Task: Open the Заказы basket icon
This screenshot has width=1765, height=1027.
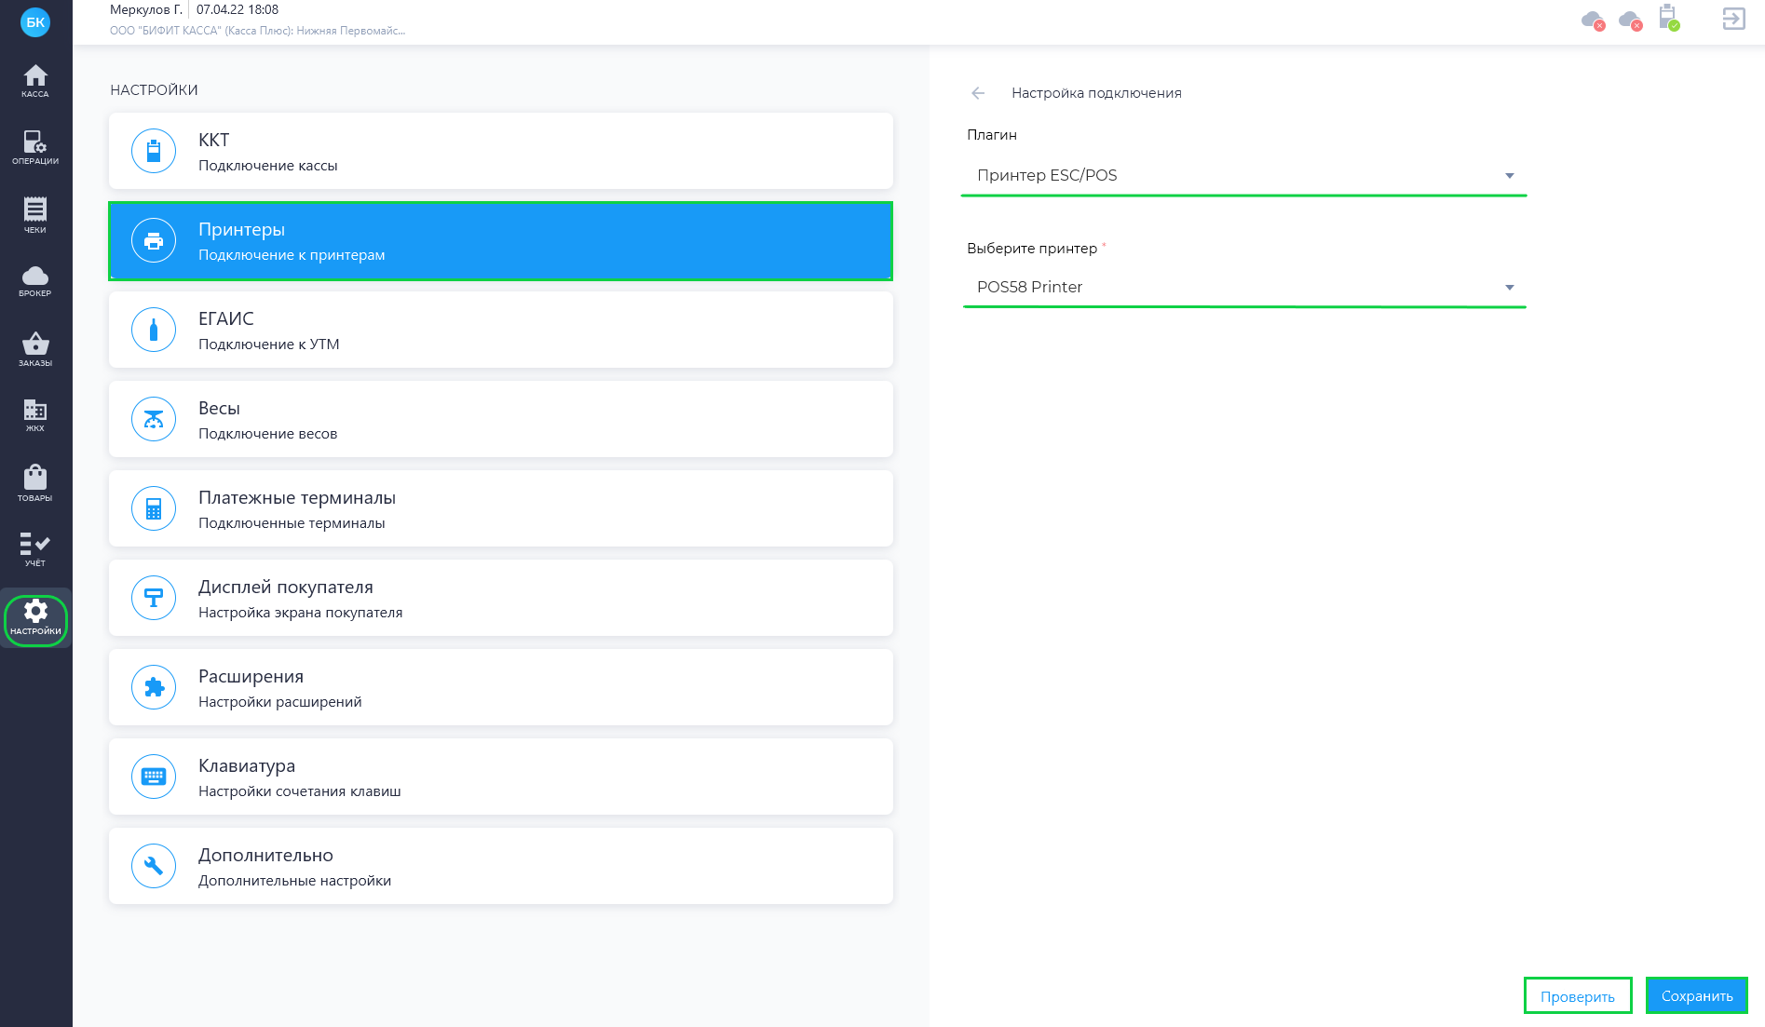Action: coord(35,348)
